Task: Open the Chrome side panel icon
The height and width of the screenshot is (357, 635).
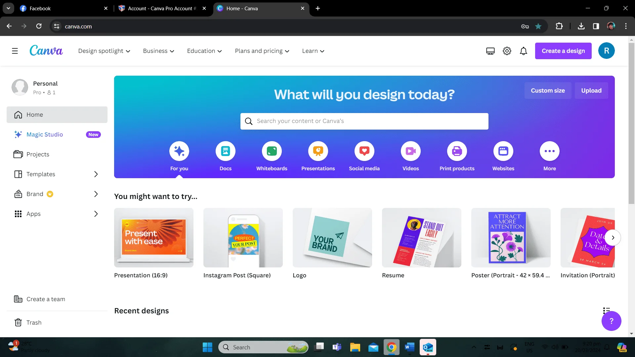Action: coord(596,26)
